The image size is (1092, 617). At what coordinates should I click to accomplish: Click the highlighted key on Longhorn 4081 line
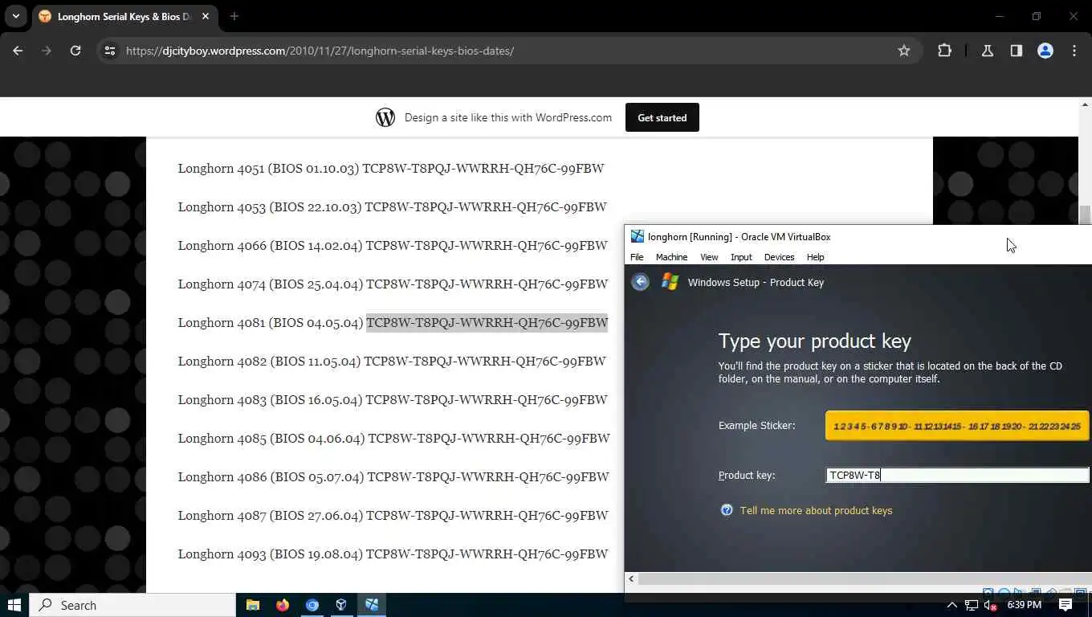(x=487, y=322)
